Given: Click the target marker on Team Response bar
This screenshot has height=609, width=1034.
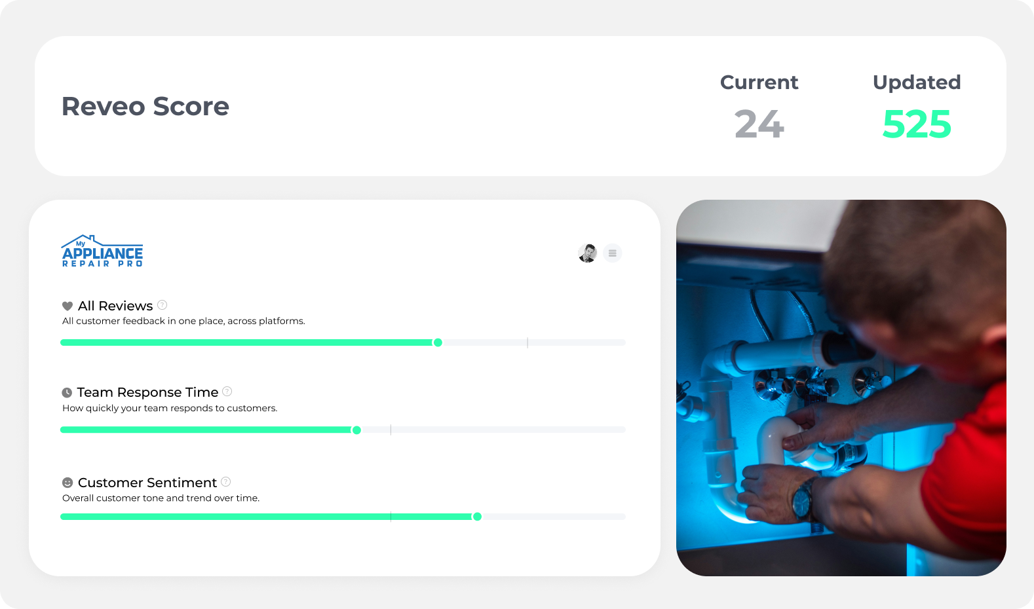Looking at the screenshot, I should pos(391,430).
